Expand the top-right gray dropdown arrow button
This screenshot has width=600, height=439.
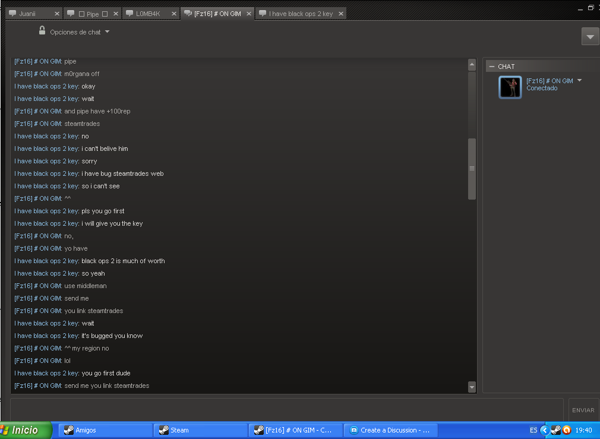590,37
